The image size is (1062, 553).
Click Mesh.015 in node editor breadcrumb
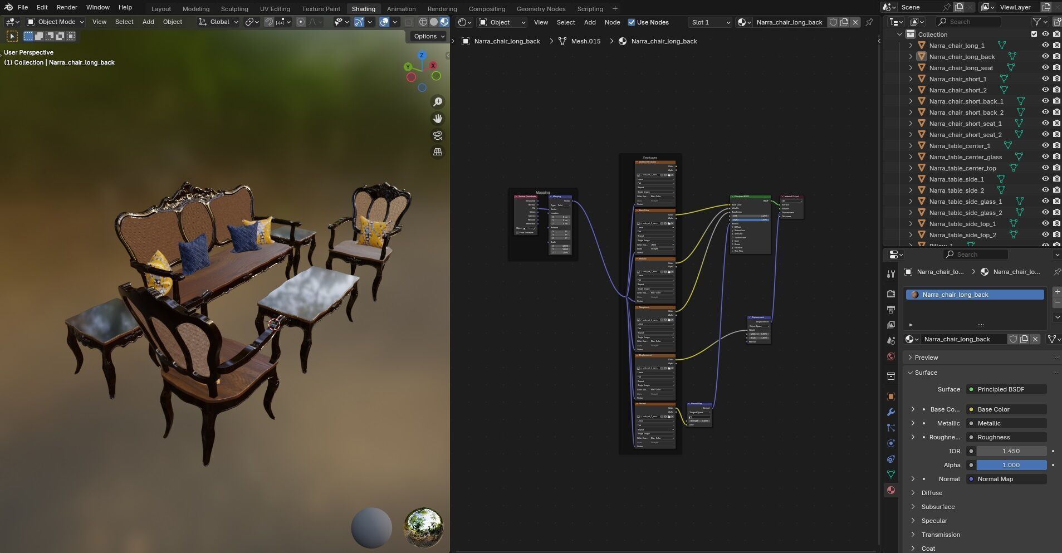coord(586,41)
